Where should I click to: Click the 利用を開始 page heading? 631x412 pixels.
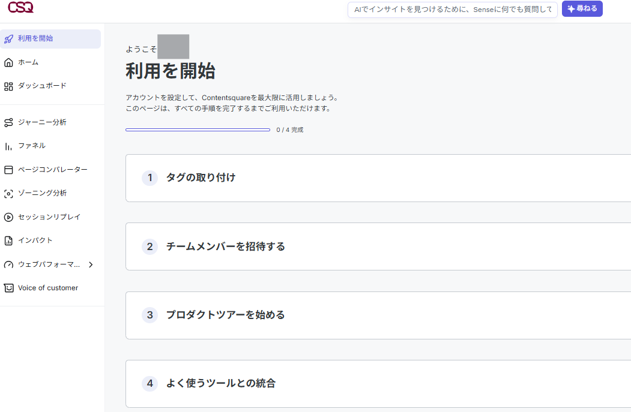[x=171, y=71]
